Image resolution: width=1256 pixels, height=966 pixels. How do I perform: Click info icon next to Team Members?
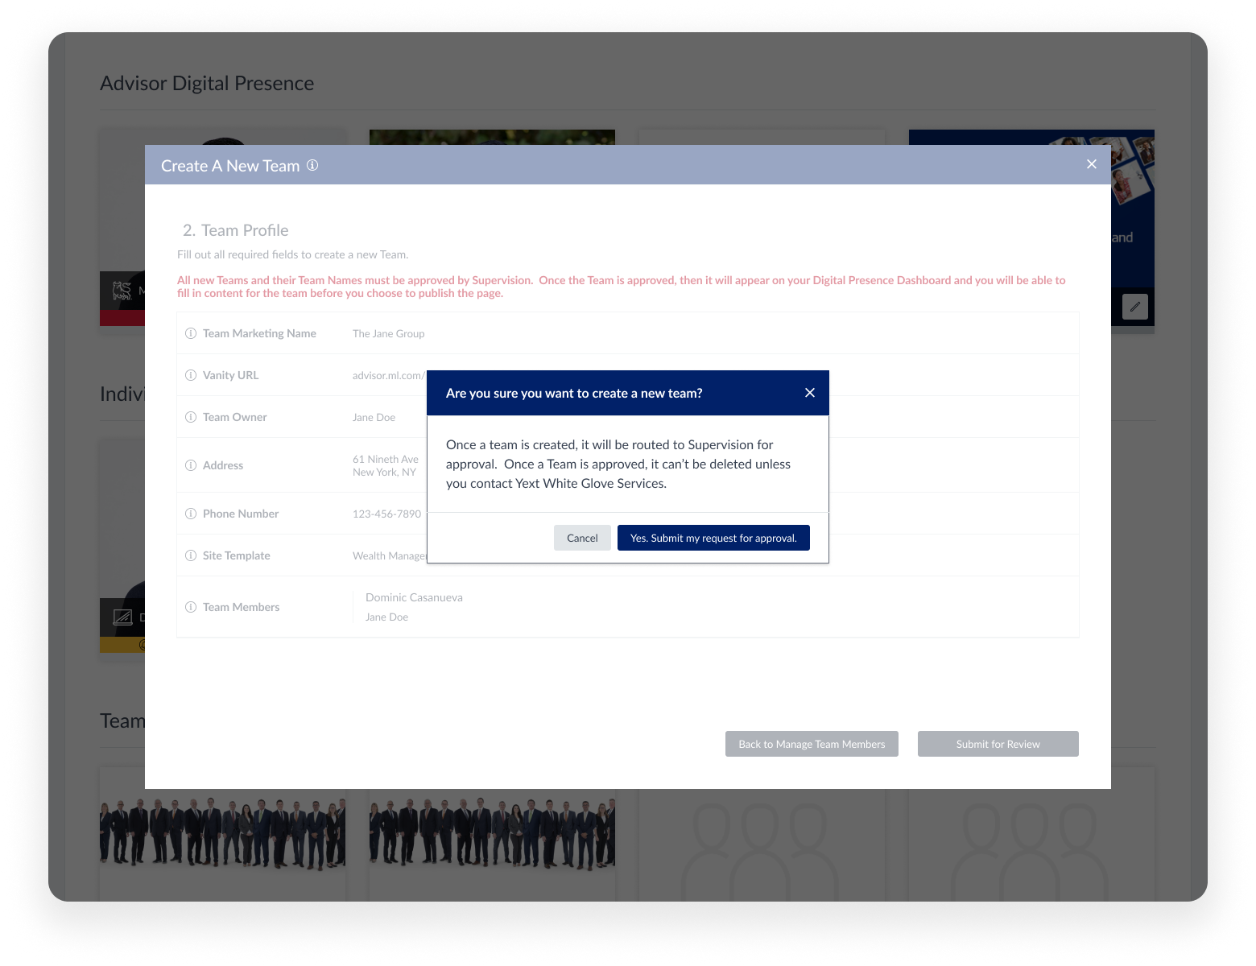[x=191, y=607]
